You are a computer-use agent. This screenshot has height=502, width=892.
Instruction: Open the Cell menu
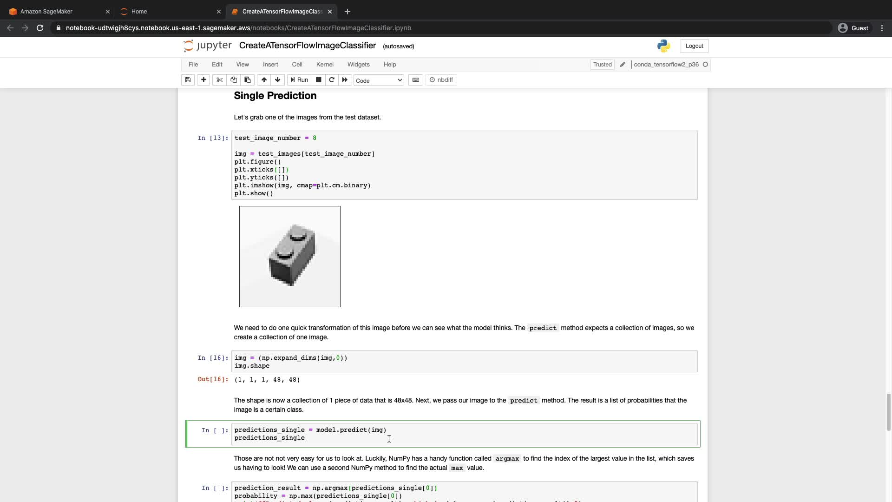click(297, 65)
